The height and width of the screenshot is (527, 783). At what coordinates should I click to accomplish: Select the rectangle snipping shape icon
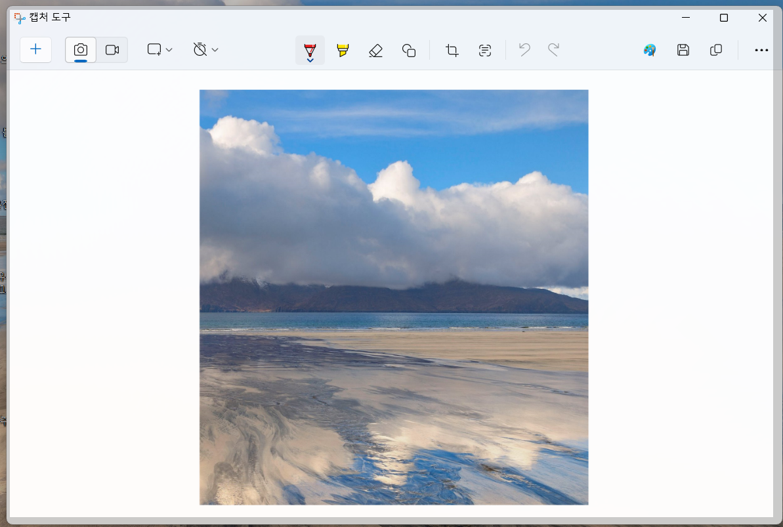pos(154,49)
